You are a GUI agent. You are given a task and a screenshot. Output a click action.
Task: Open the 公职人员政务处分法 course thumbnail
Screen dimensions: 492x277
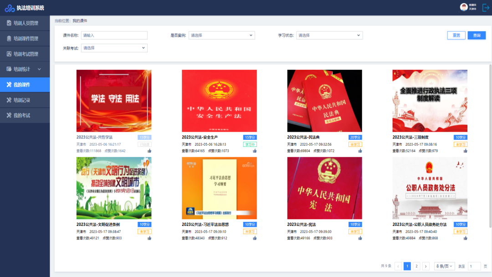(430, 188)
